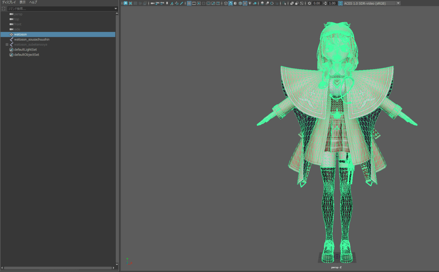Click the Select Camera icon in viewport toolbar
Viewport: 439px width, 272px height.
tap(152, 3)
